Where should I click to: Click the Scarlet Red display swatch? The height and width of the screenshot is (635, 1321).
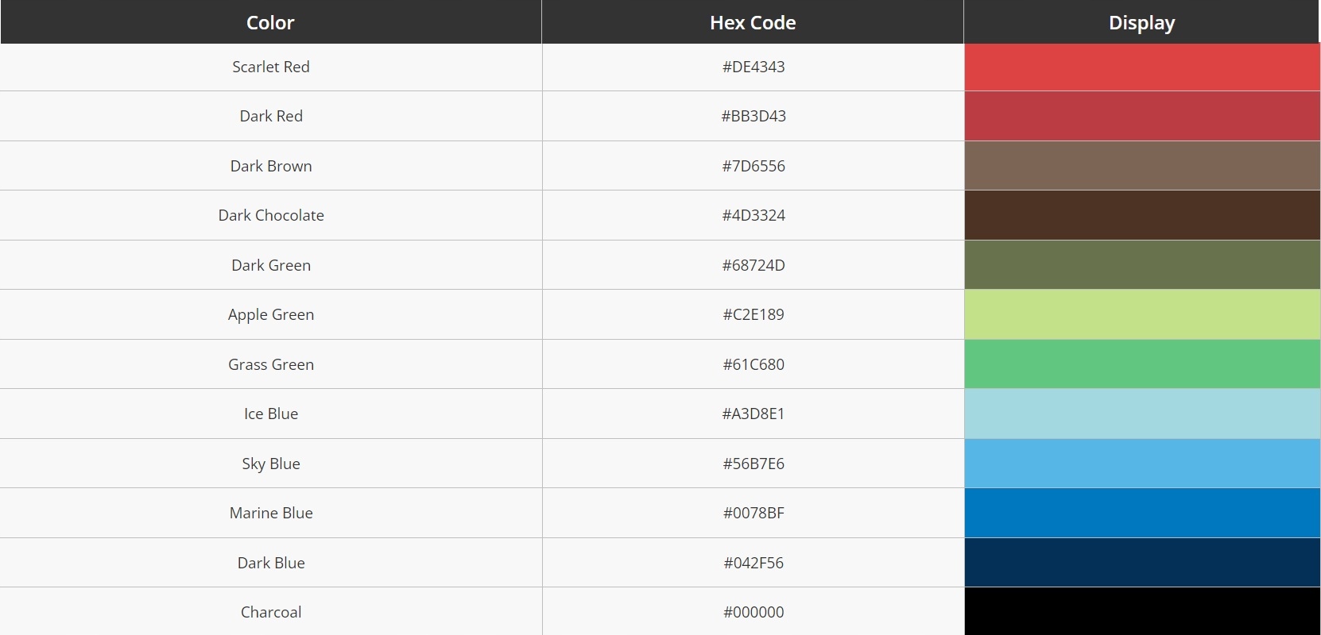(1141, 67)
